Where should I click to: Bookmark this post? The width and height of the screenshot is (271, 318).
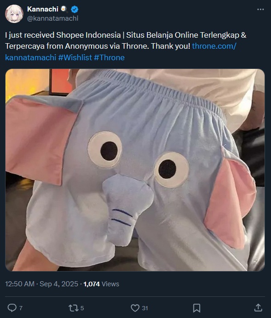click(197, 308)
